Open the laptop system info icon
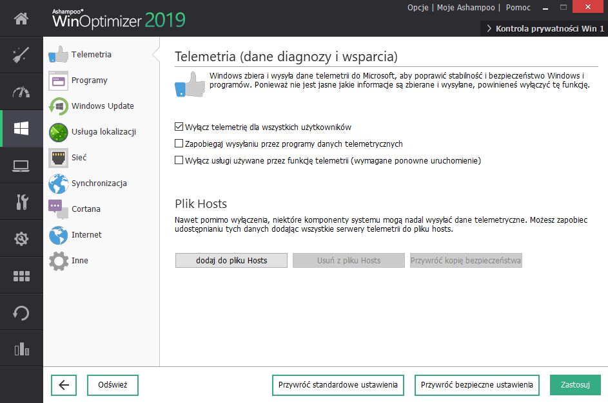 click(21, 165)
